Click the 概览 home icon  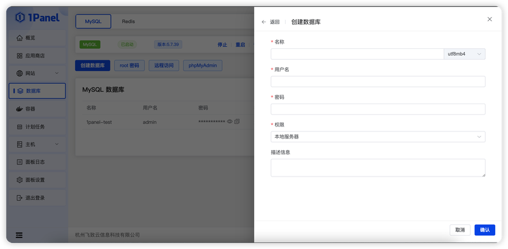[x=20, y=38]
